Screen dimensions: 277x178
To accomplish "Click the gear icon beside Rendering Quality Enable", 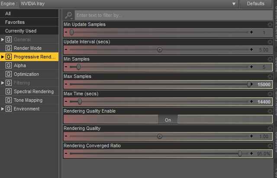I will tap(271, 111).
